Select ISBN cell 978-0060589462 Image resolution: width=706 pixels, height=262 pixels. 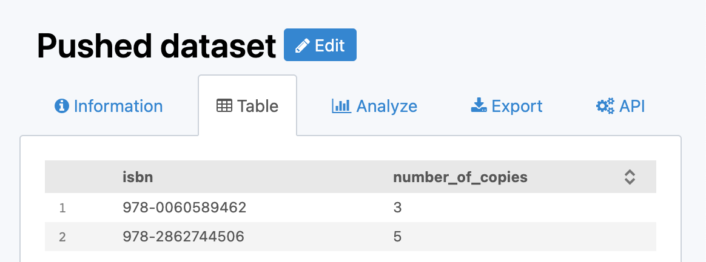tap(184, 208)
